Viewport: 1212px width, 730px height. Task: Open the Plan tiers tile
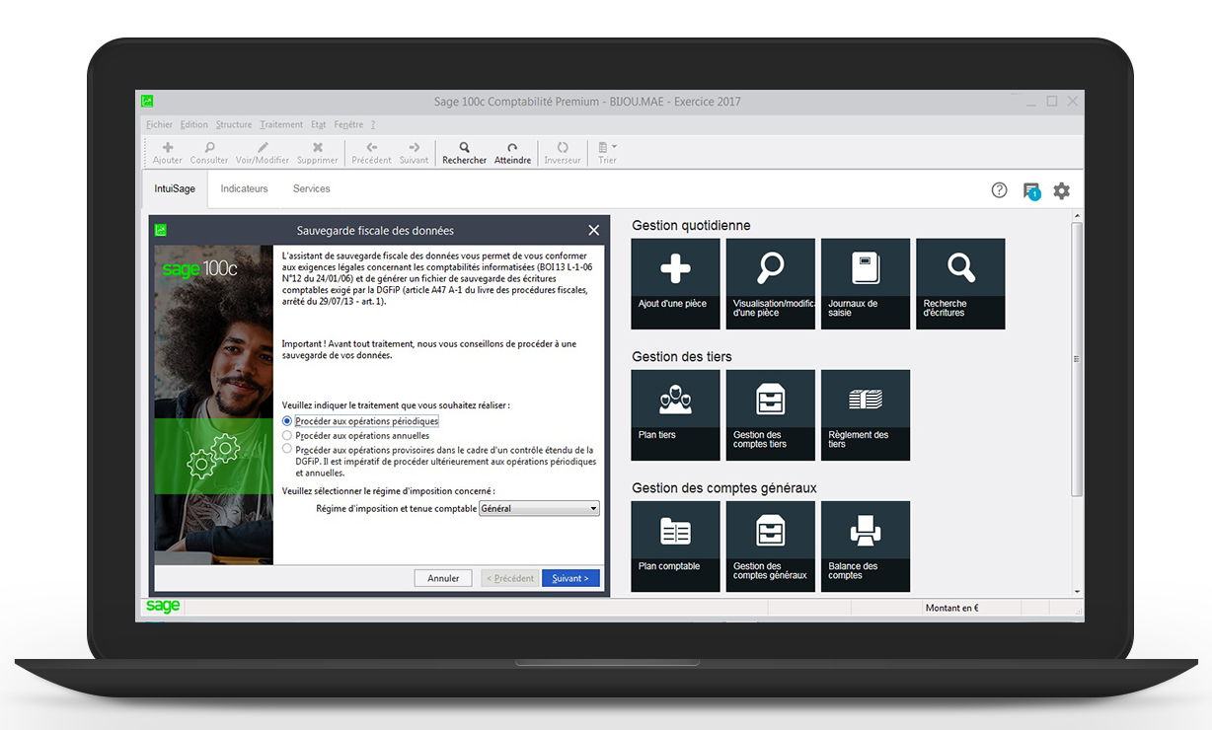pos(675,414)
